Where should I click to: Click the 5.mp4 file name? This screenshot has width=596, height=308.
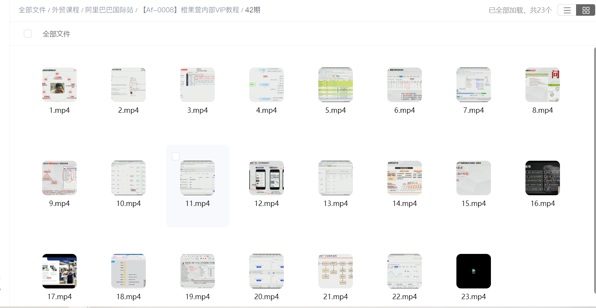click(x=336, y=110)
